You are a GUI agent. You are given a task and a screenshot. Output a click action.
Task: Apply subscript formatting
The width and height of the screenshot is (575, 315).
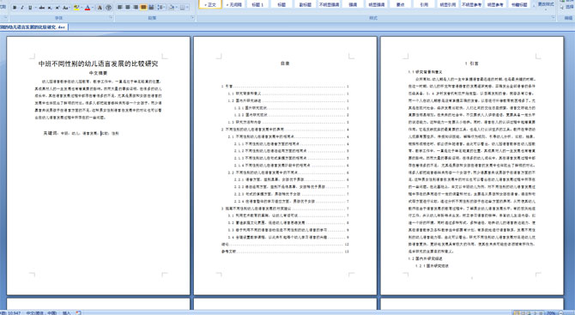[50, 8]
